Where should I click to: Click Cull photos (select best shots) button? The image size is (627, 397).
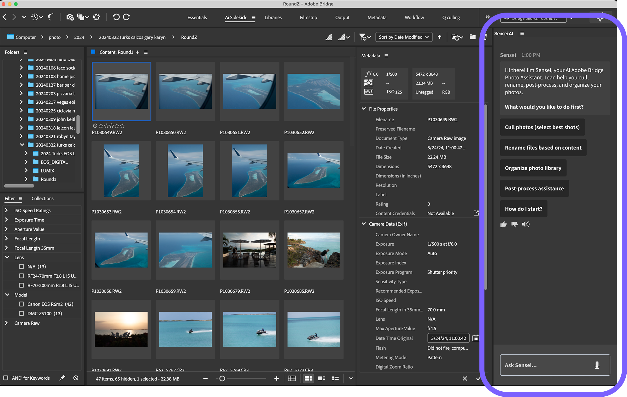click(x=542, y=127)
